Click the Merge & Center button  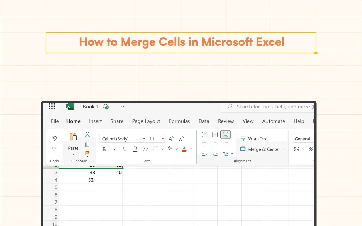tap(260, 149)
